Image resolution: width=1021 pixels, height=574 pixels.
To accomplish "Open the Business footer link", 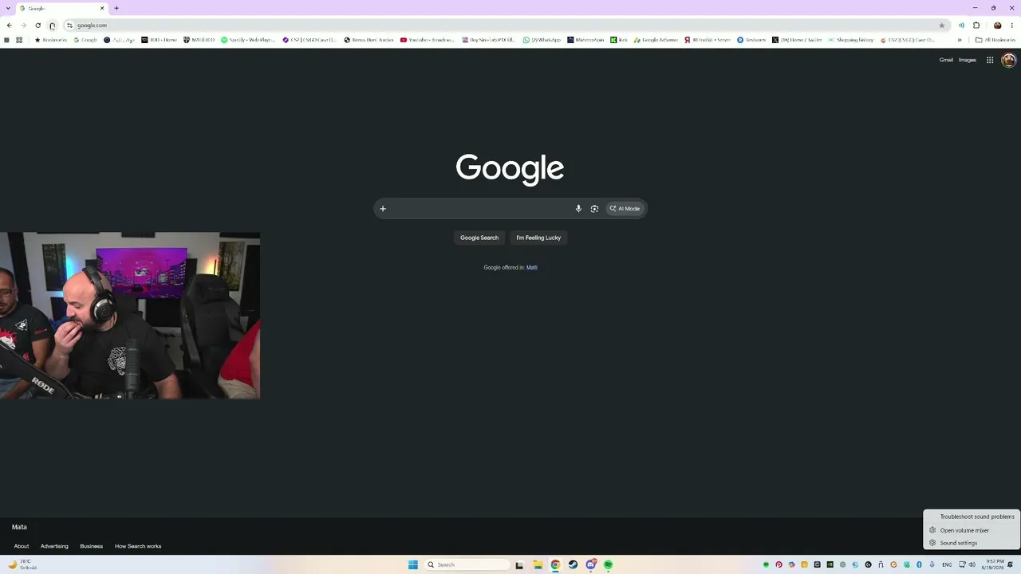I will click(x=91, y=546).
